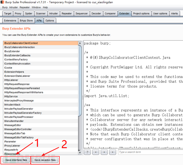Select IIntruderAttack in the list
This screenshot has height=165, width=183.
(x=41, y=105)
